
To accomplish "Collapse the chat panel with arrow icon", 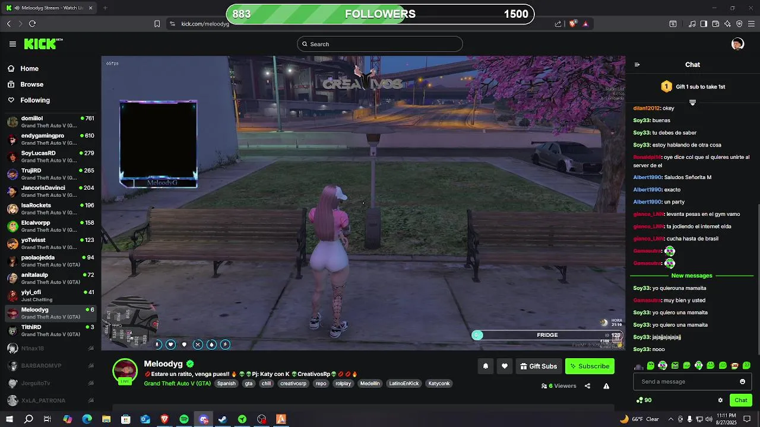I will point(637,65).
